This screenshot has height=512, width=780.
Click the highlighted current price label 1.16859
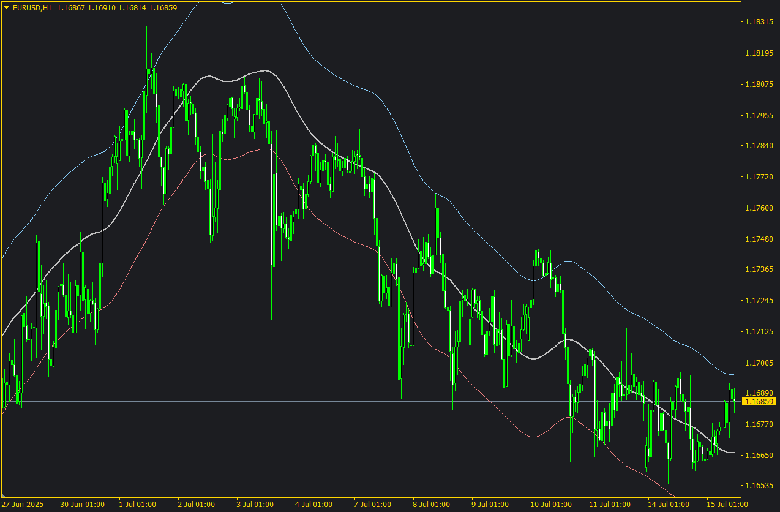point(759,401)
